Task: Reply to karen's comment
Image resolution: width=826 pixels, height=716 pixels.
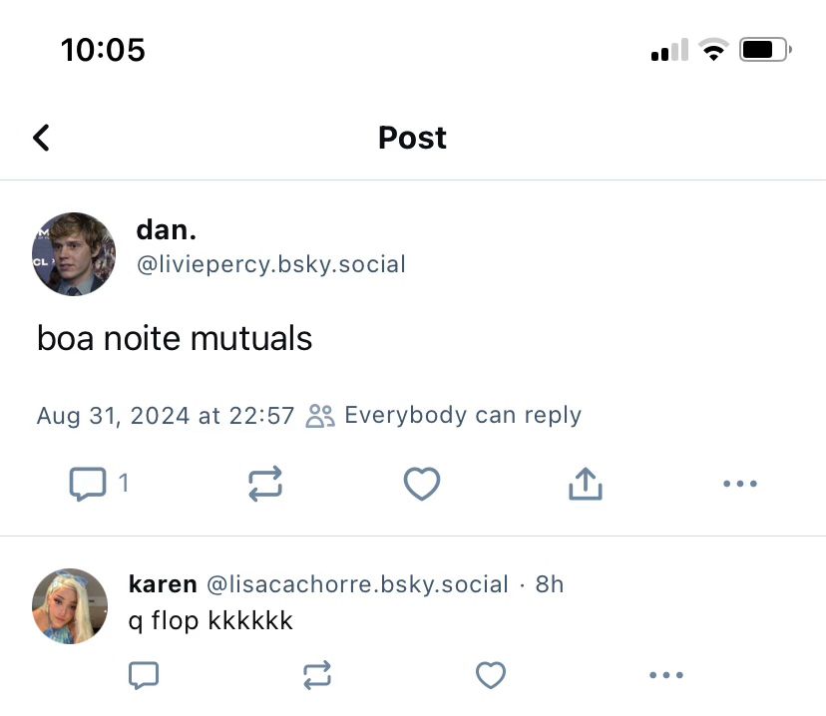Action: pos(144,676)
